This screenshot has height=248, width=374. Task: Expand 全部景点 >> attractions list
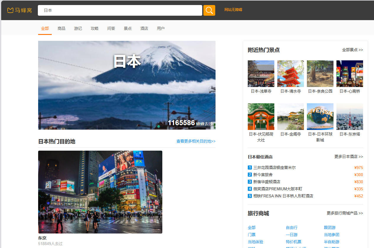pos(352,50)
